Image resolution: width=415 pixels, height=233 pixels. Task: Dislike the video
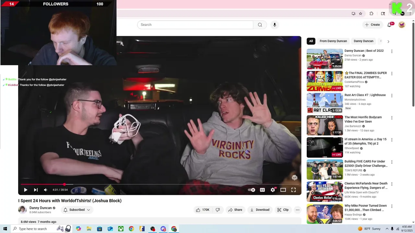(218, 210)
